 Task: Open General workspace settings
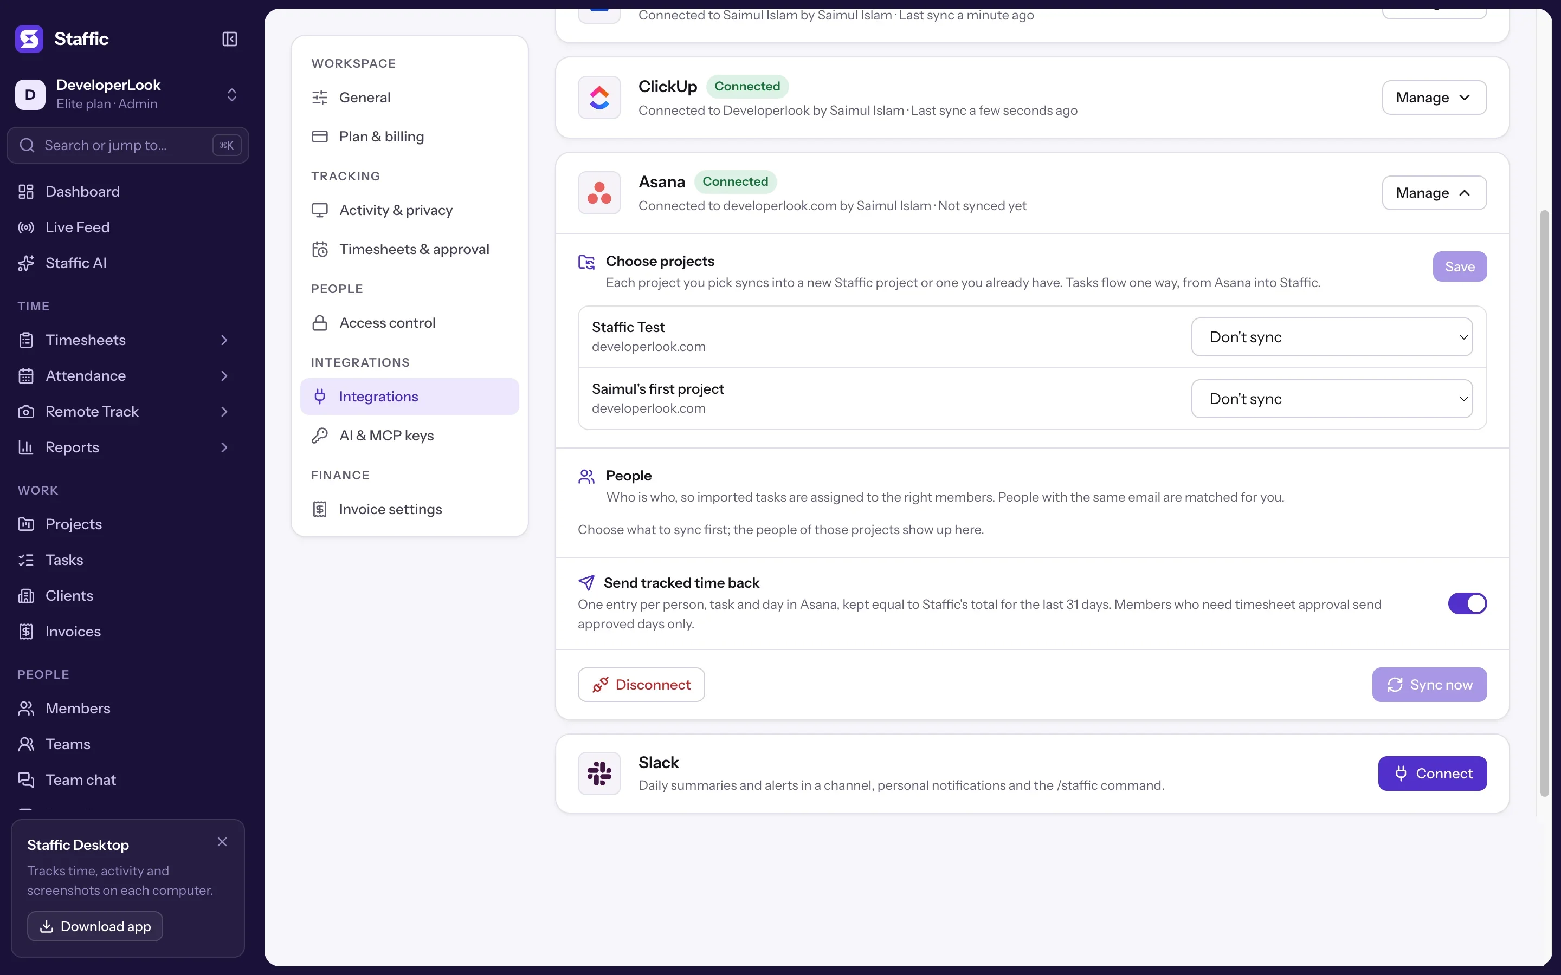410,97
